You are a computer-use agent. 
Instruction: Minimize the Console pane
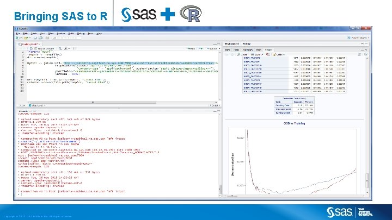click(215, 111)
